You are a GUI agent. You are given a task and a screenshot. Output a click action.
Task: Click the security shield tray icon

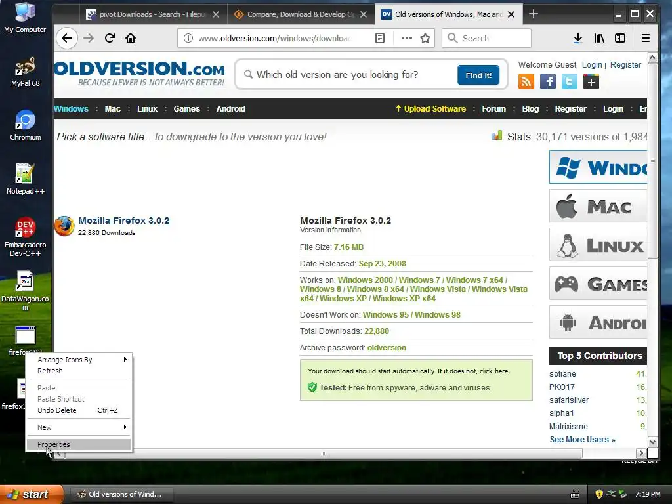[x=599, y=494]
